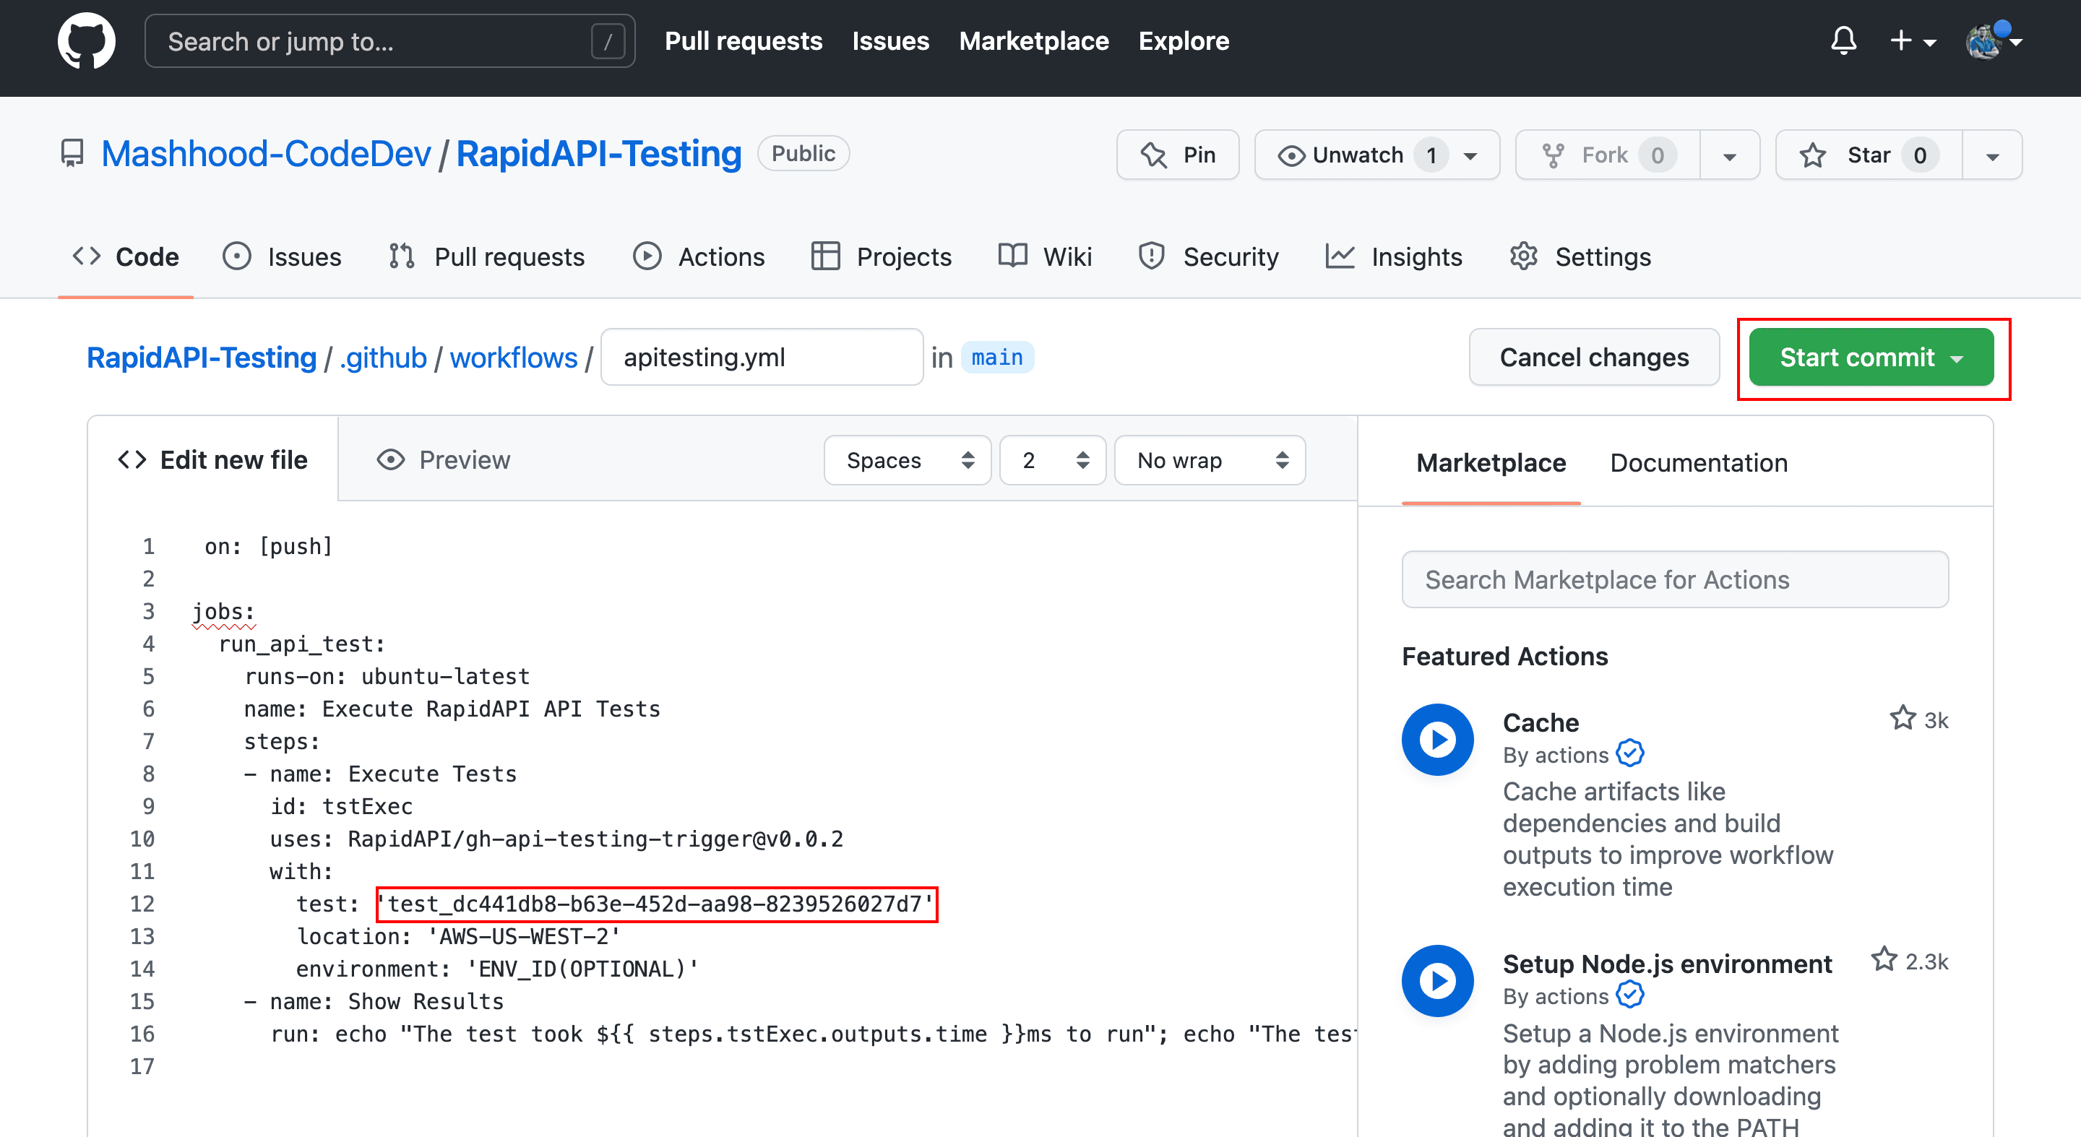Viewport: 2081px width, 1137px height.
Task: Go to the workflows breadcrumb folder
Action: (513, 358)
